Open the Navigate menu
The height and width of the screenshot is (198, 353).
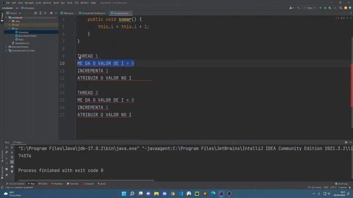(29, 3)
